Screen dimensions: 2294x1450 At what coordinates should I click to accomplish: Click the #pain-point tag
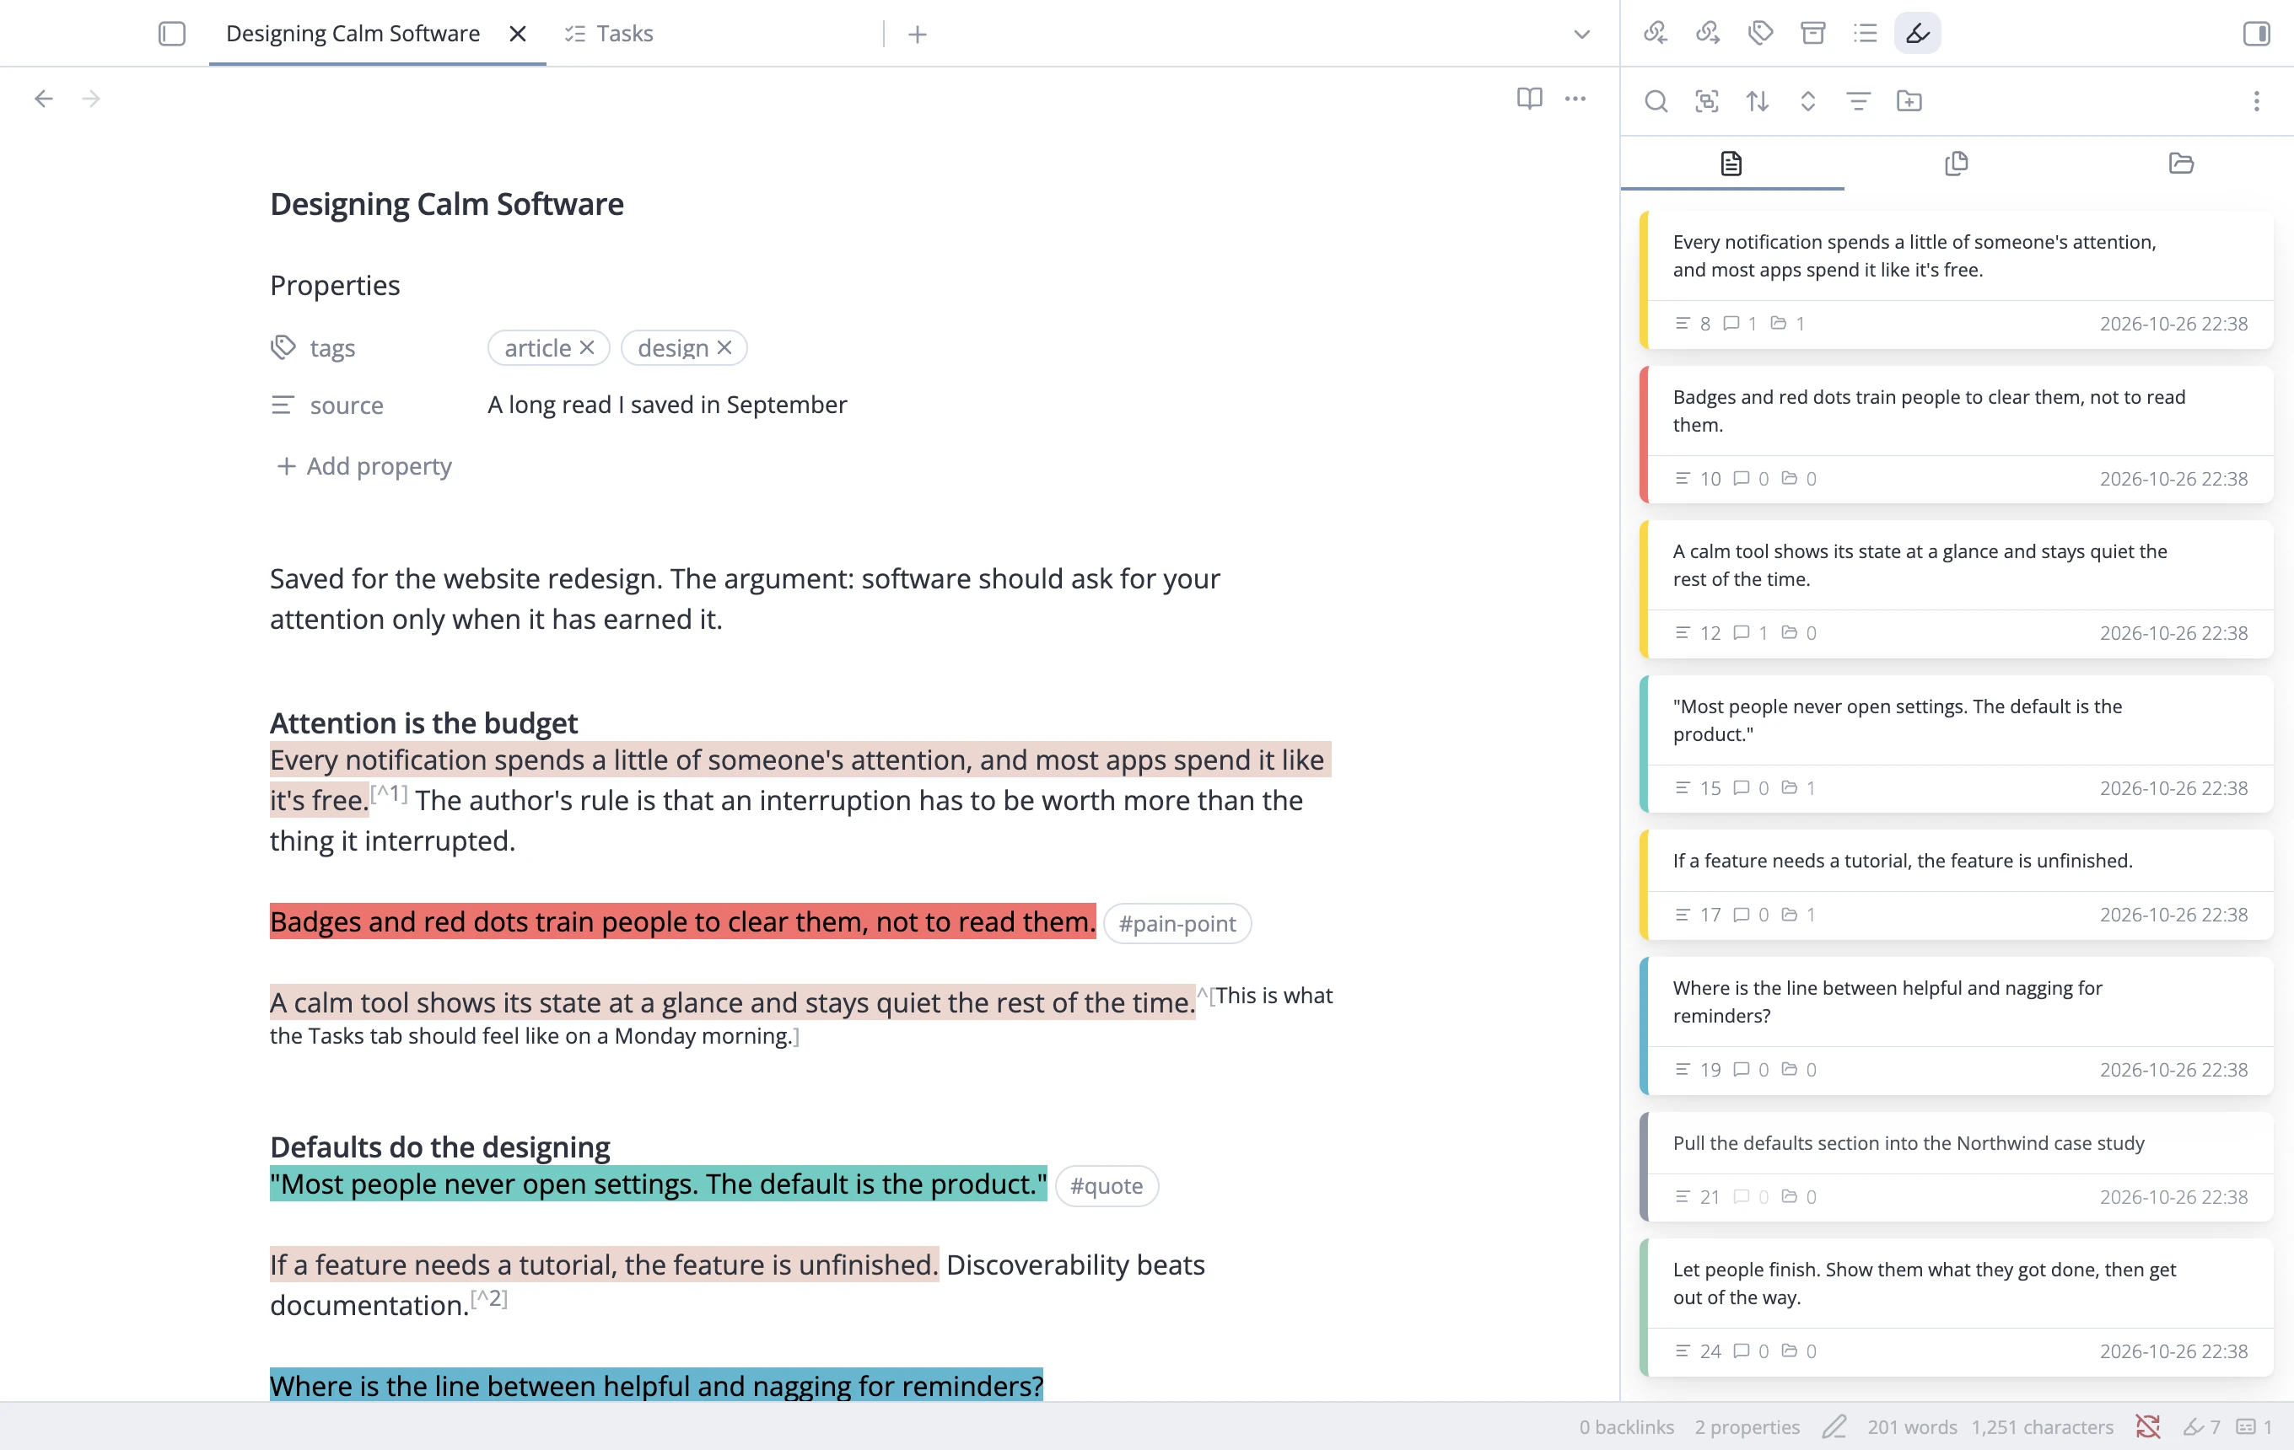1177,922
